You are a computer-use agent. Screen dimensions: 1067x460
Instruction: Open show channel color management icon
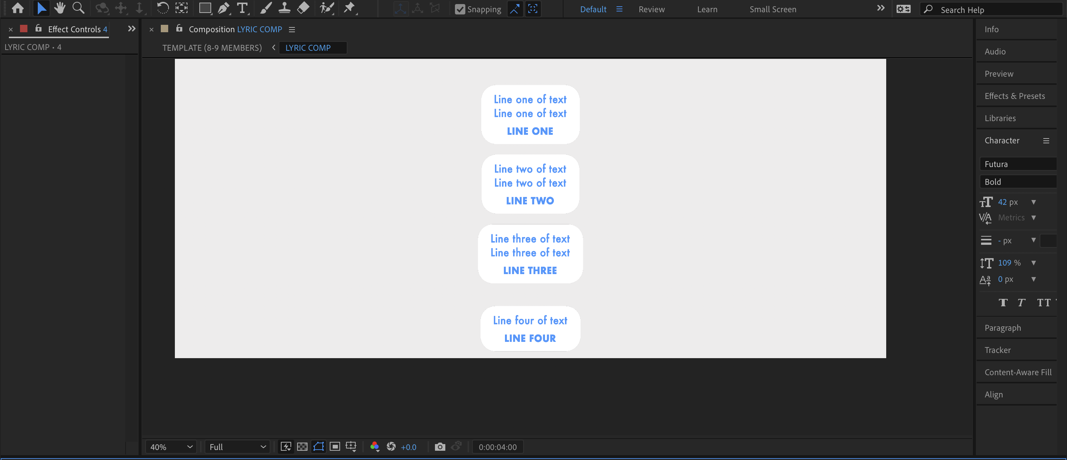[x=375, y=447]
